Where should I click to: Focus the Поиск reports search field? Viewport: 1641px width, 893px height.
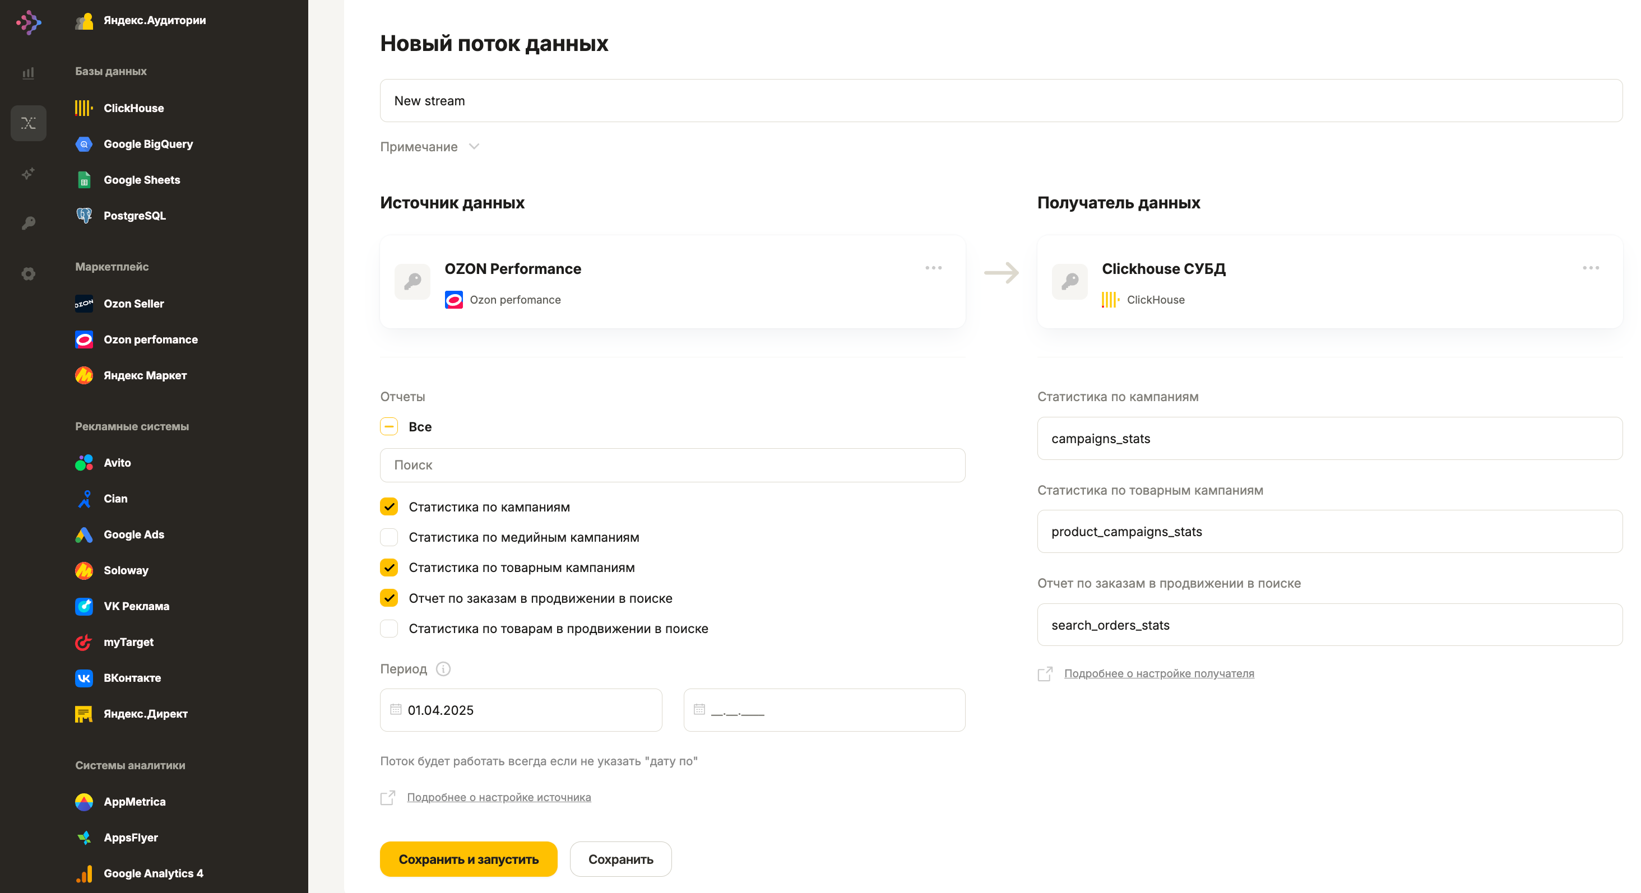(x=673, y=465)
